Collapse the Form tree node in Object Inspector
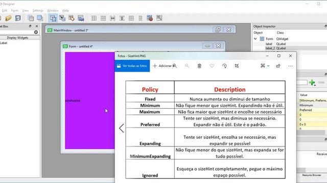 (255, 39)
